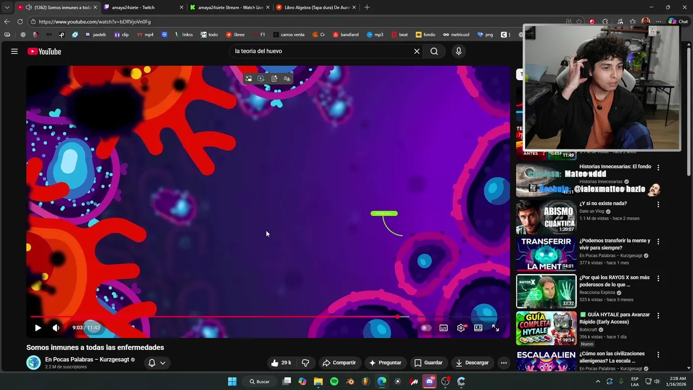This screenshot has width=693, height=390.
Task: Click the taskbar Buscar search box
Action: point(259,381)
